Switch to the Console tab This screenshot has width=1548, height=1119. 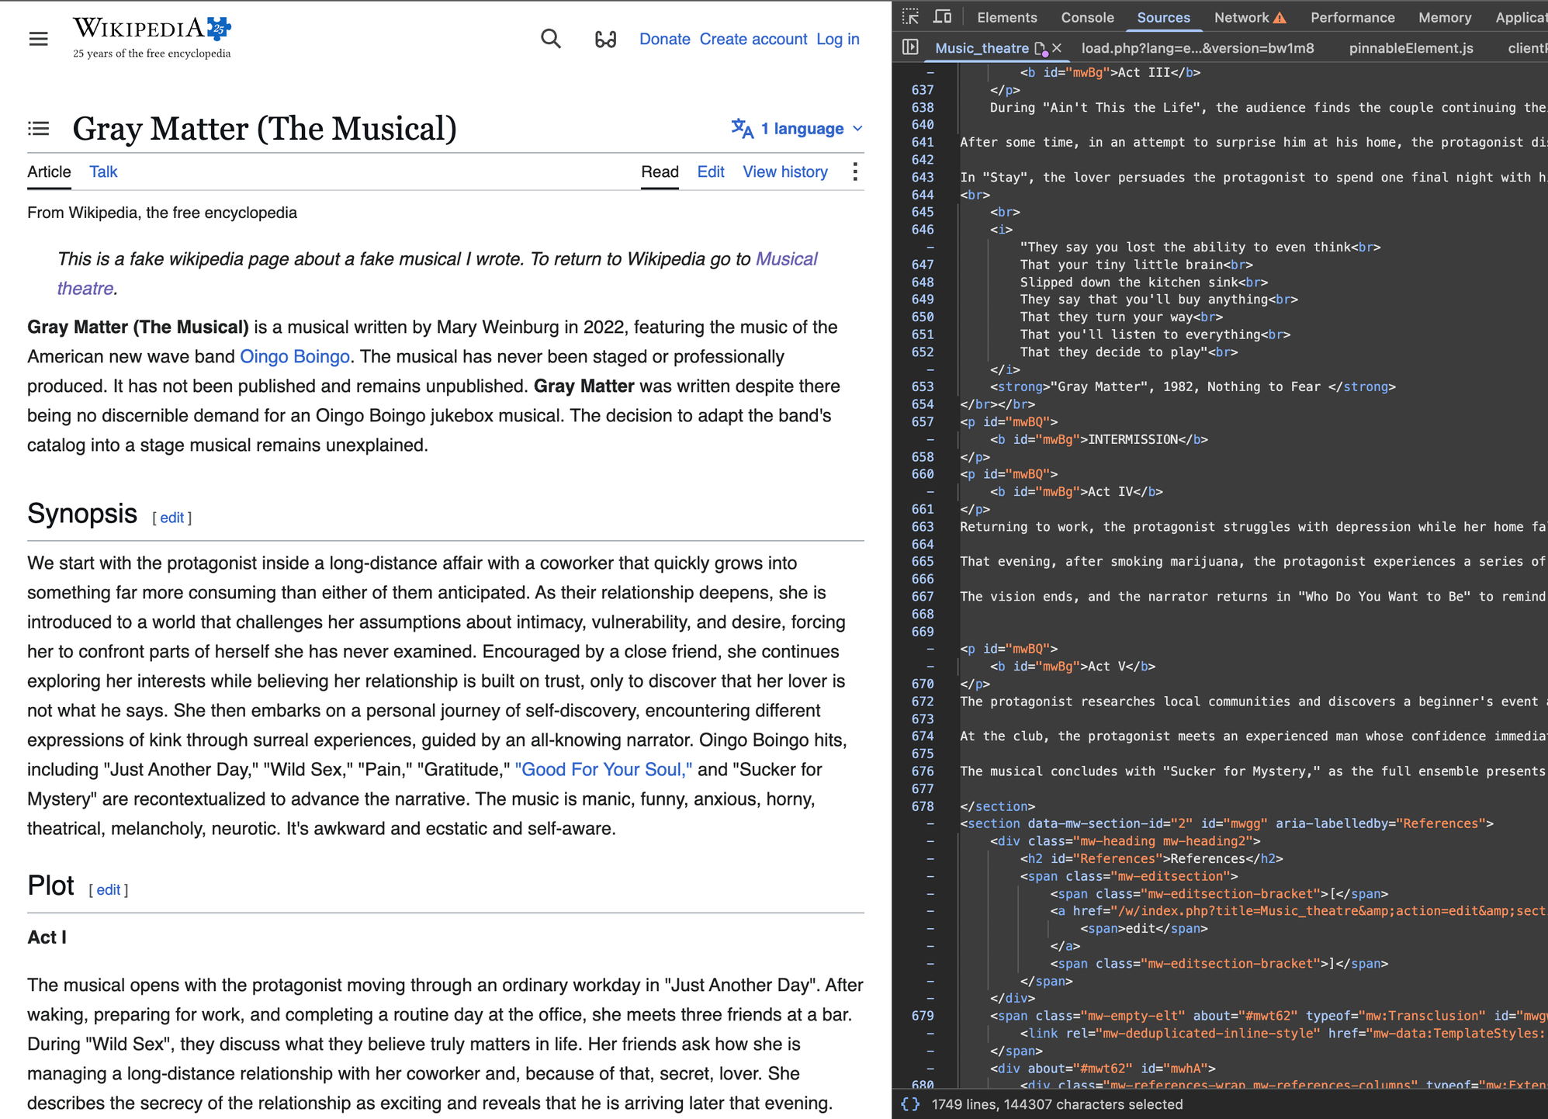(1087, 17)
